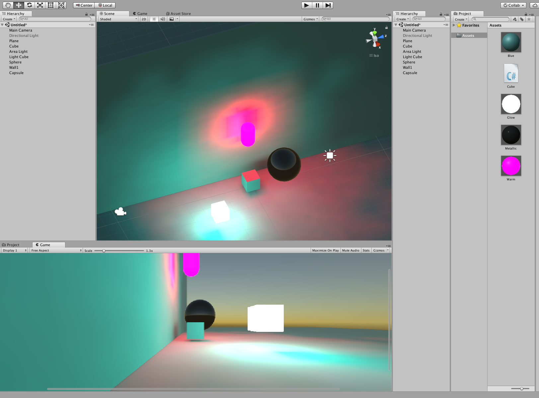Viewport: 539px width, 398px height.
Task: Select the combined Transform tool
Action: [x=61, y=5]
